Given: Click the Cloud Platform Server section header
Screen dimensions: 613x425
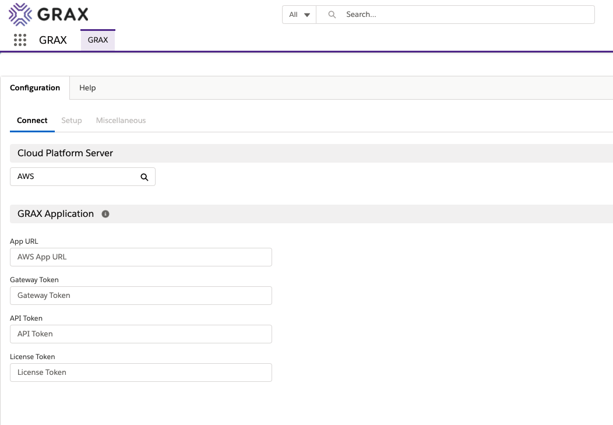Looking at the screenshot, I should pyautogui.click(x=311, y=153).
